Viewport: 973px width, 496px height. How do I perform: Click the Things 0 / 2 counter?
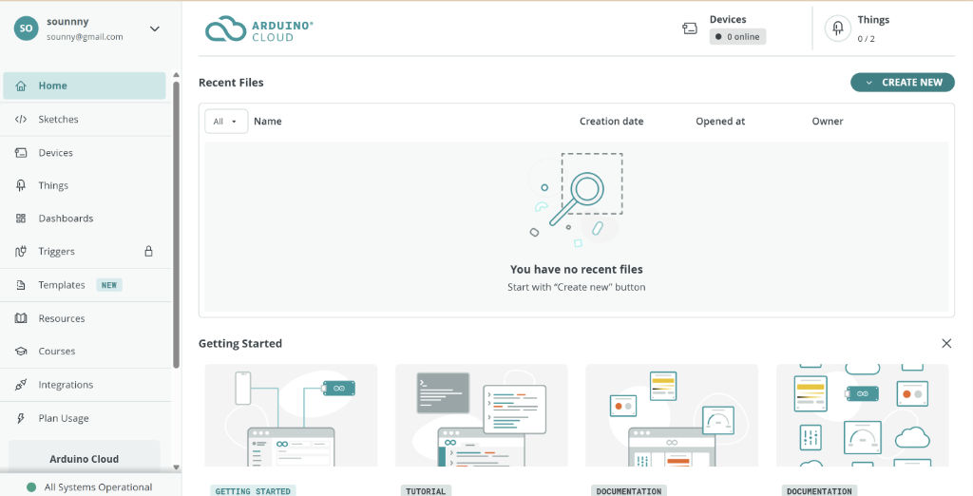tap(867, 39)
